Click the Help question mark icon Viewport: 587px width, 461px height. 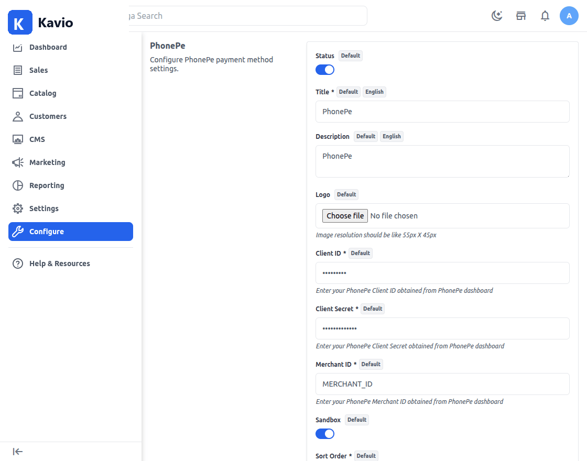(18, 264)
